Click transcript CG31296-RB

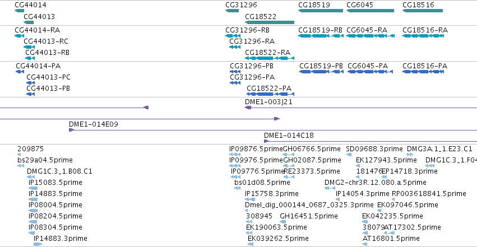tap(233, 36)
